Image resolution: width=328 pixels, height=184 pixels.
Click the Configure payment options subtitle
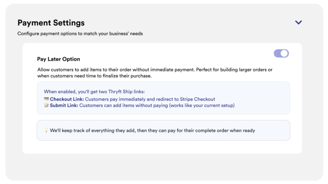tap(80, 34)
